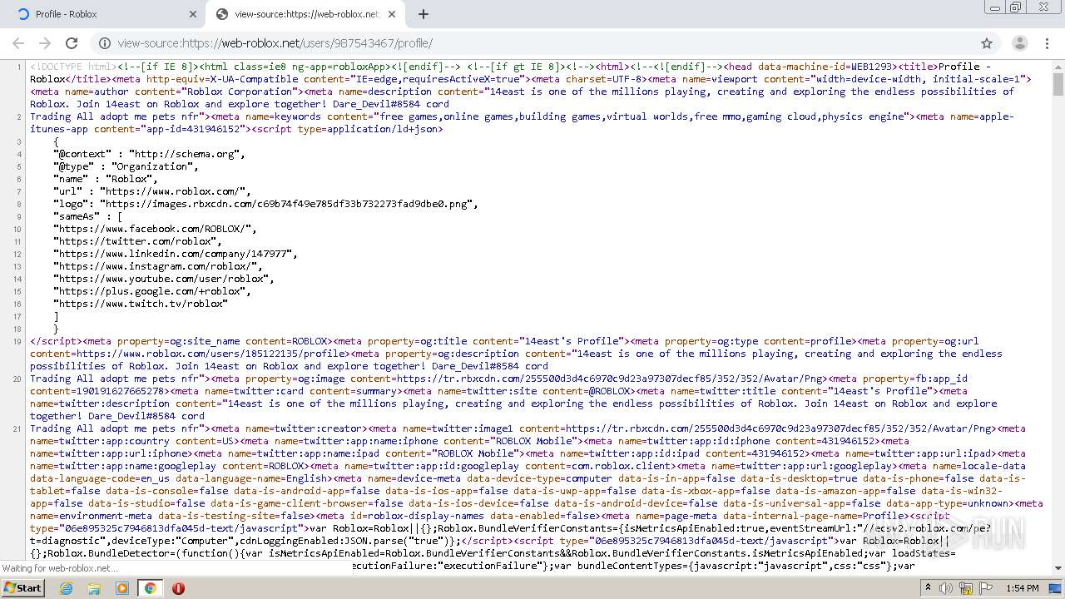Bookmark this page with the star icon
Viewport: 1065px width, 599px height.
pyautogui.click(x=987, y=43)
